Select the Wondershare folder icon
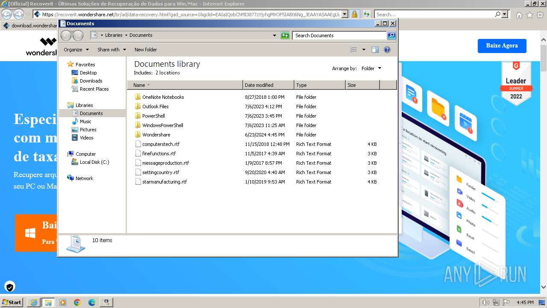The height and width of the screenshot is (308, 547). tap(138, 135)
